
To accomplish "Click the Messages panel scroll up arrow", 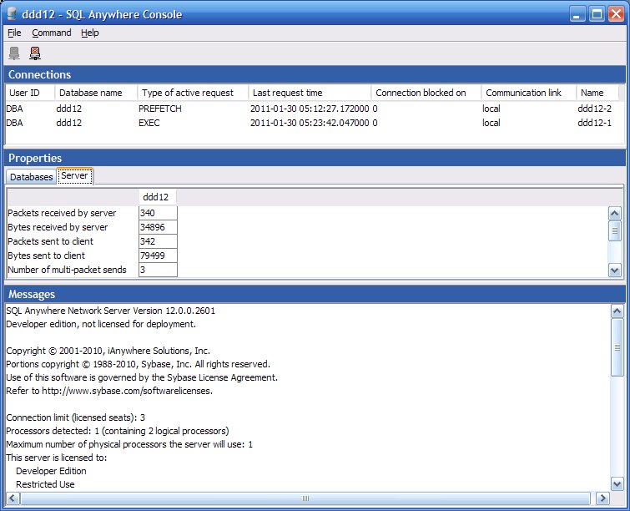I will [617, 311].
